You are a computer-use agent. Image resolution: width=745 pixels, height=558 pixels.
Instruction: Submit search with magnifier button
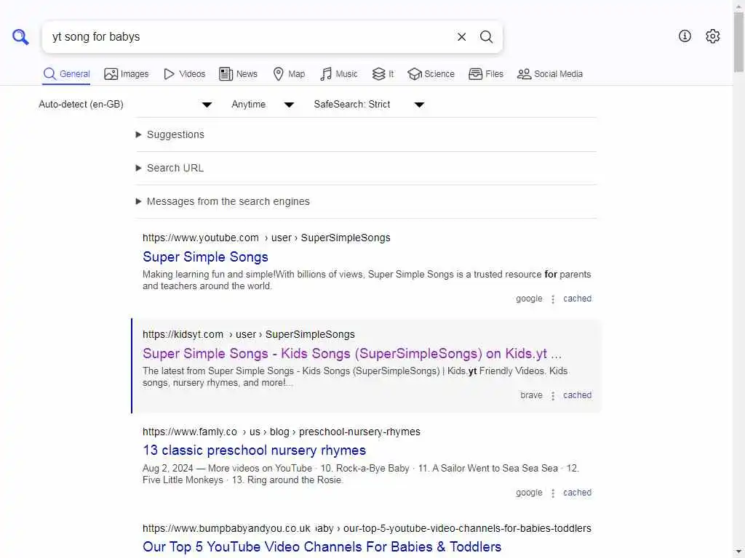(x=486, y=36)
